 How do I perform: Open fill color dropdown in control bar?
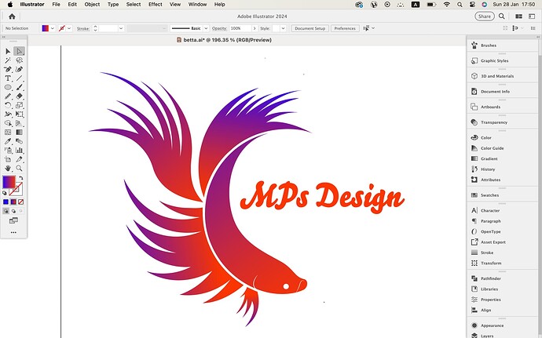click(x=53, y=28)
